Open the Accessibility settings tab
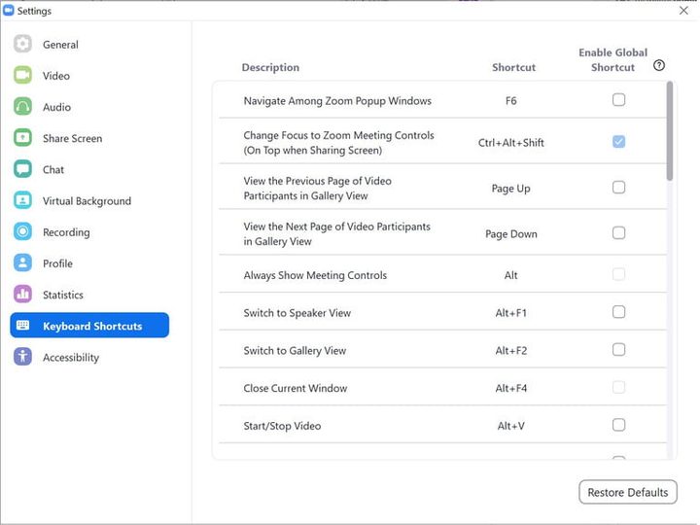 point(70,358)
